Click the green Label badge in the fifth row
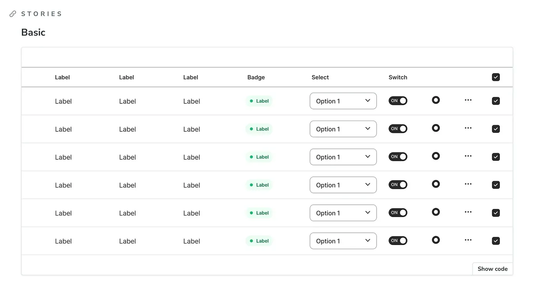 point(259,213)
